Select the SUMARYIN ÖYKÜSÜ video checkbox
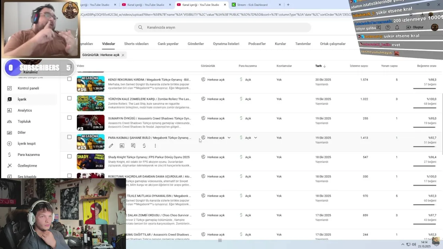This screenshot has height=249, width=443. 69,118
